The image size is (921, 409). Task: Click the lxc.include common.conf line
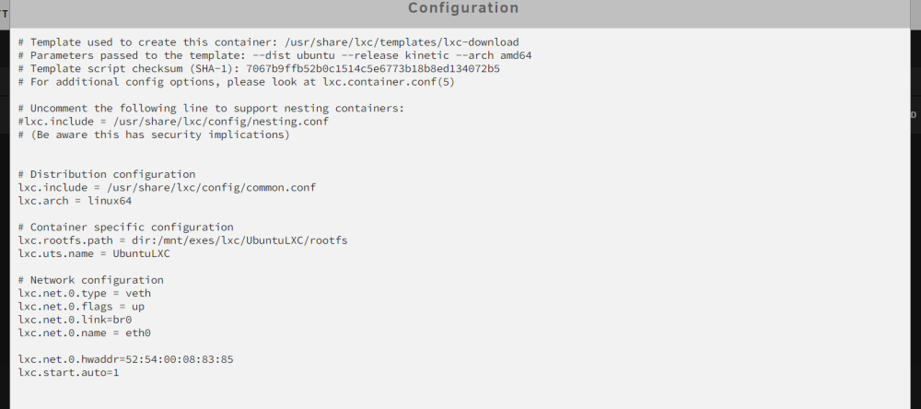click(167, 188)
